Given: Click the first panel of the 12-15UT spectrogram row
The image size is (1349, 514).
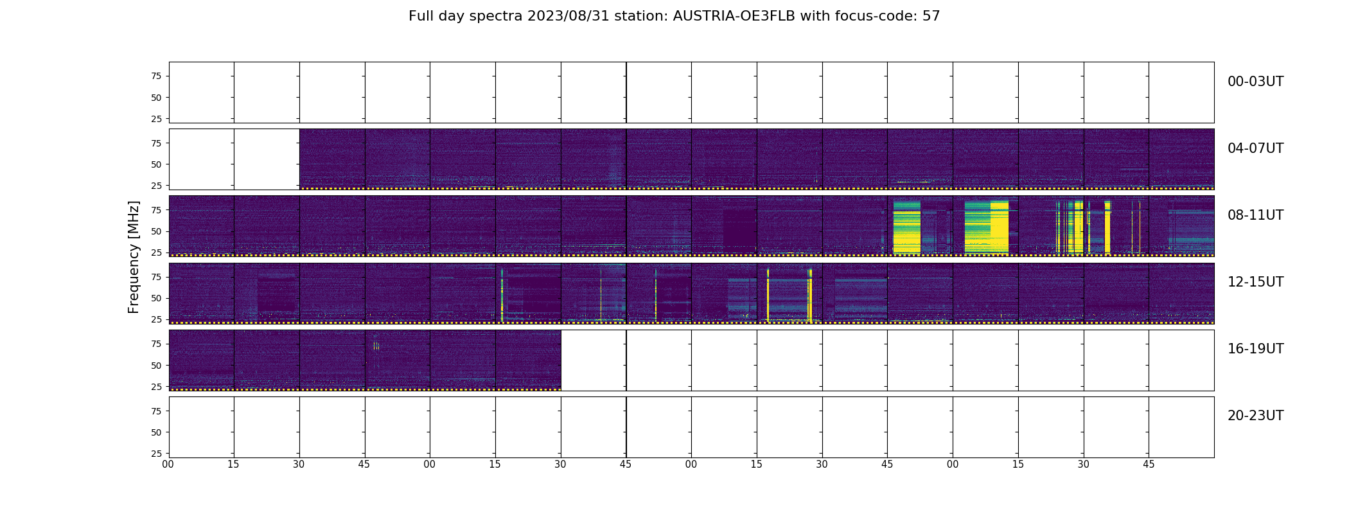Looking at the screenshot, I should (x=202, y=294).
